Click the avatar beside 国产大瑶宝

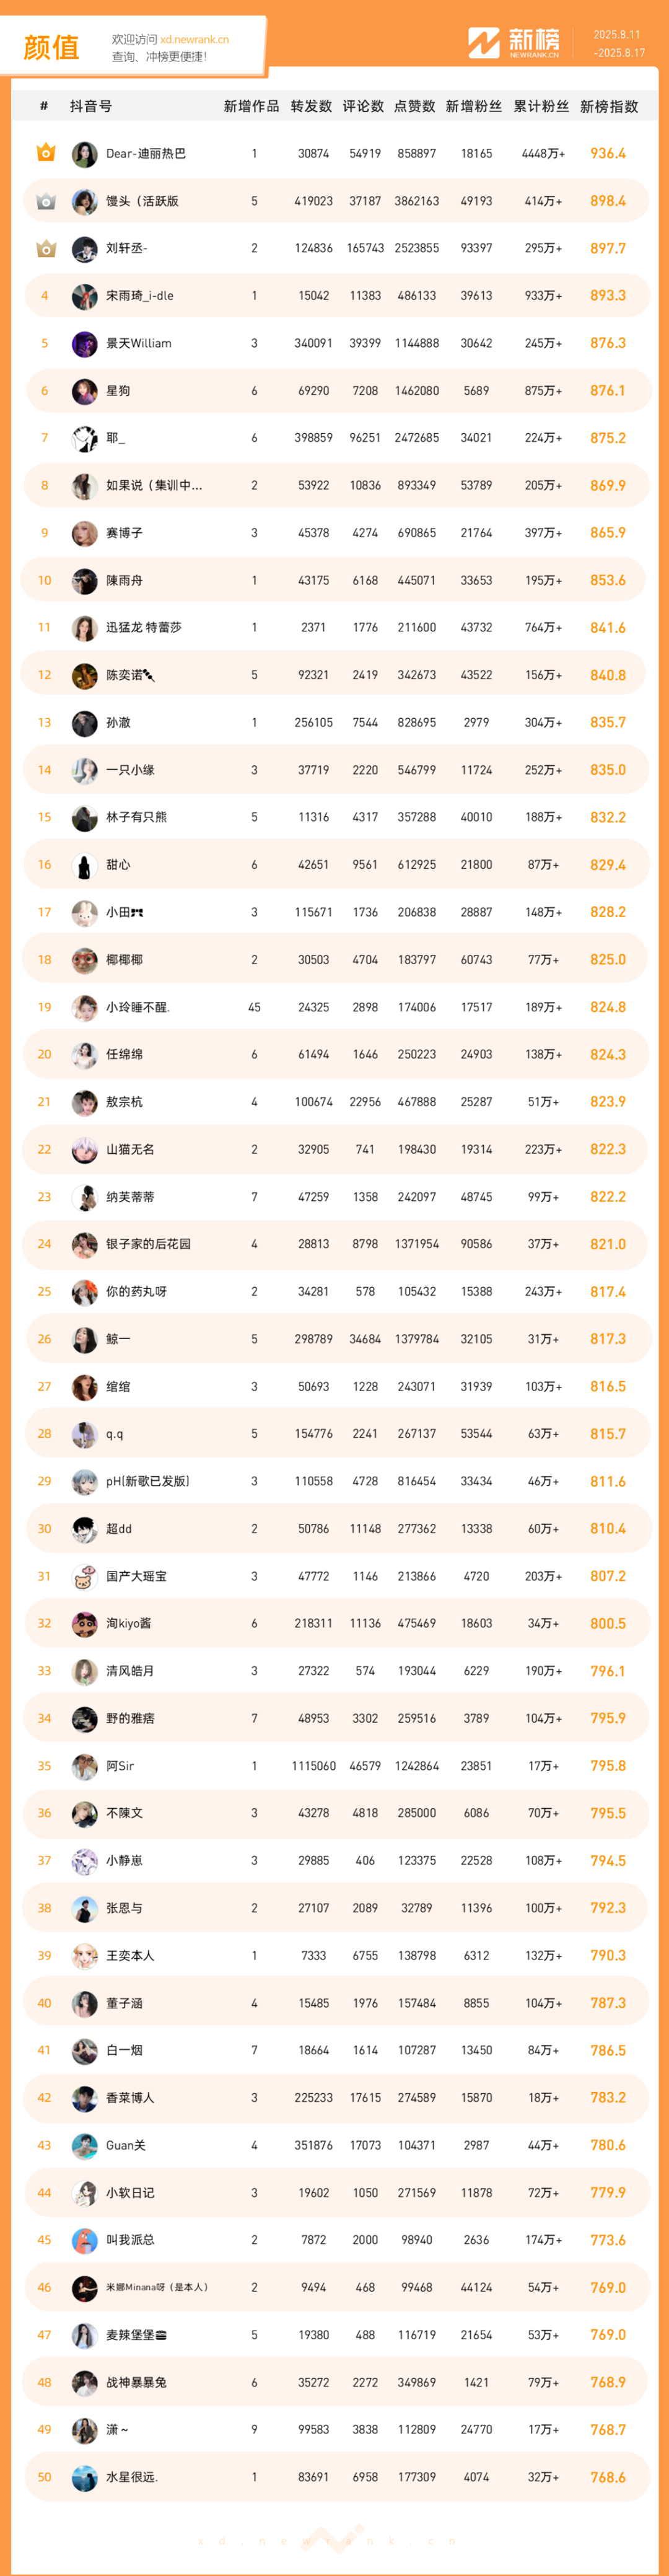84,1577
